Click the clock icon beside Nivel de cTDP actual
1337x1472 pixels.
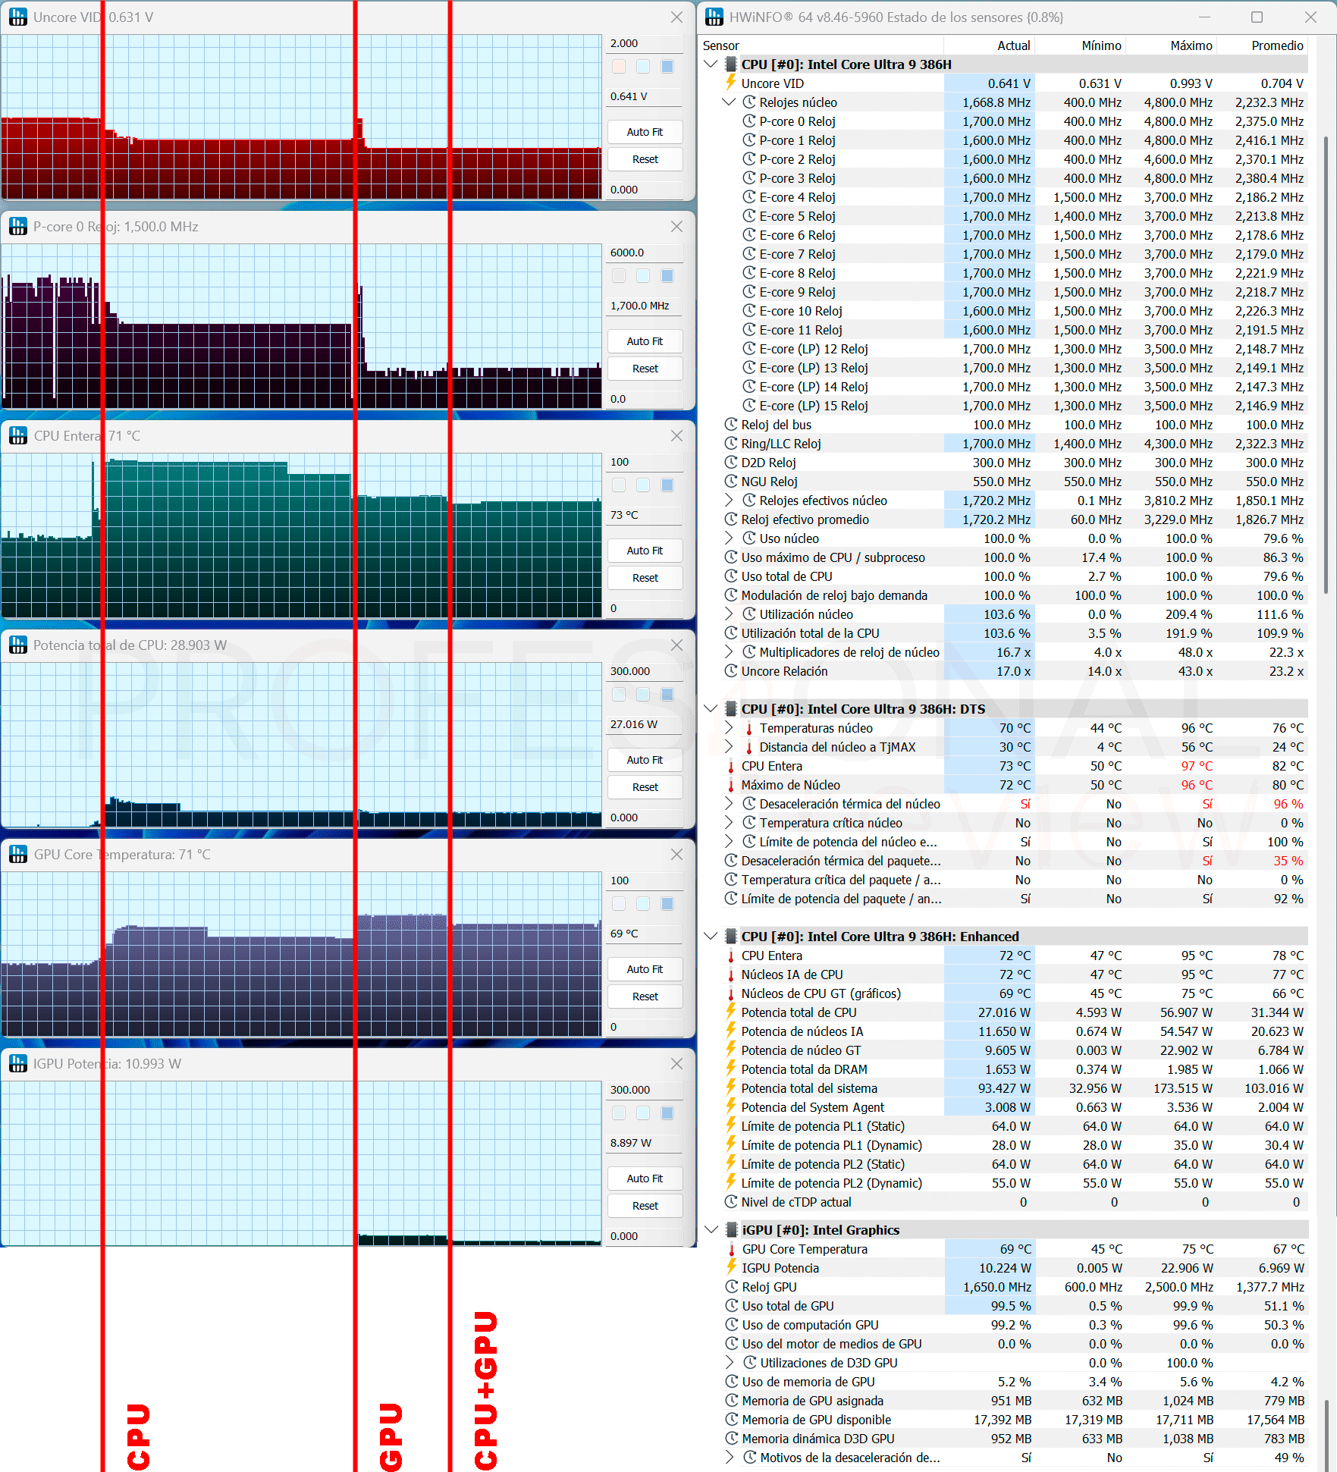tap(731, 1202)
